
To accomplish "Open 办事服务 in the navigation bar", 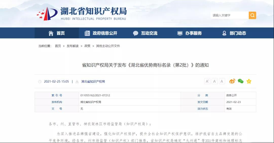I will (190, 33).
